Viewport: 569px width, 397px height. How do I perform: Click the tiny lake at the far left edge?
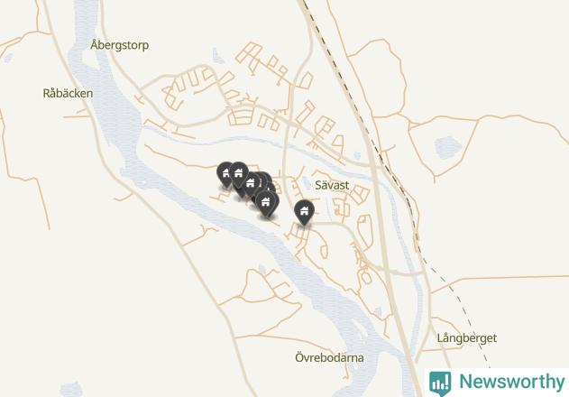tap(7, 58)
